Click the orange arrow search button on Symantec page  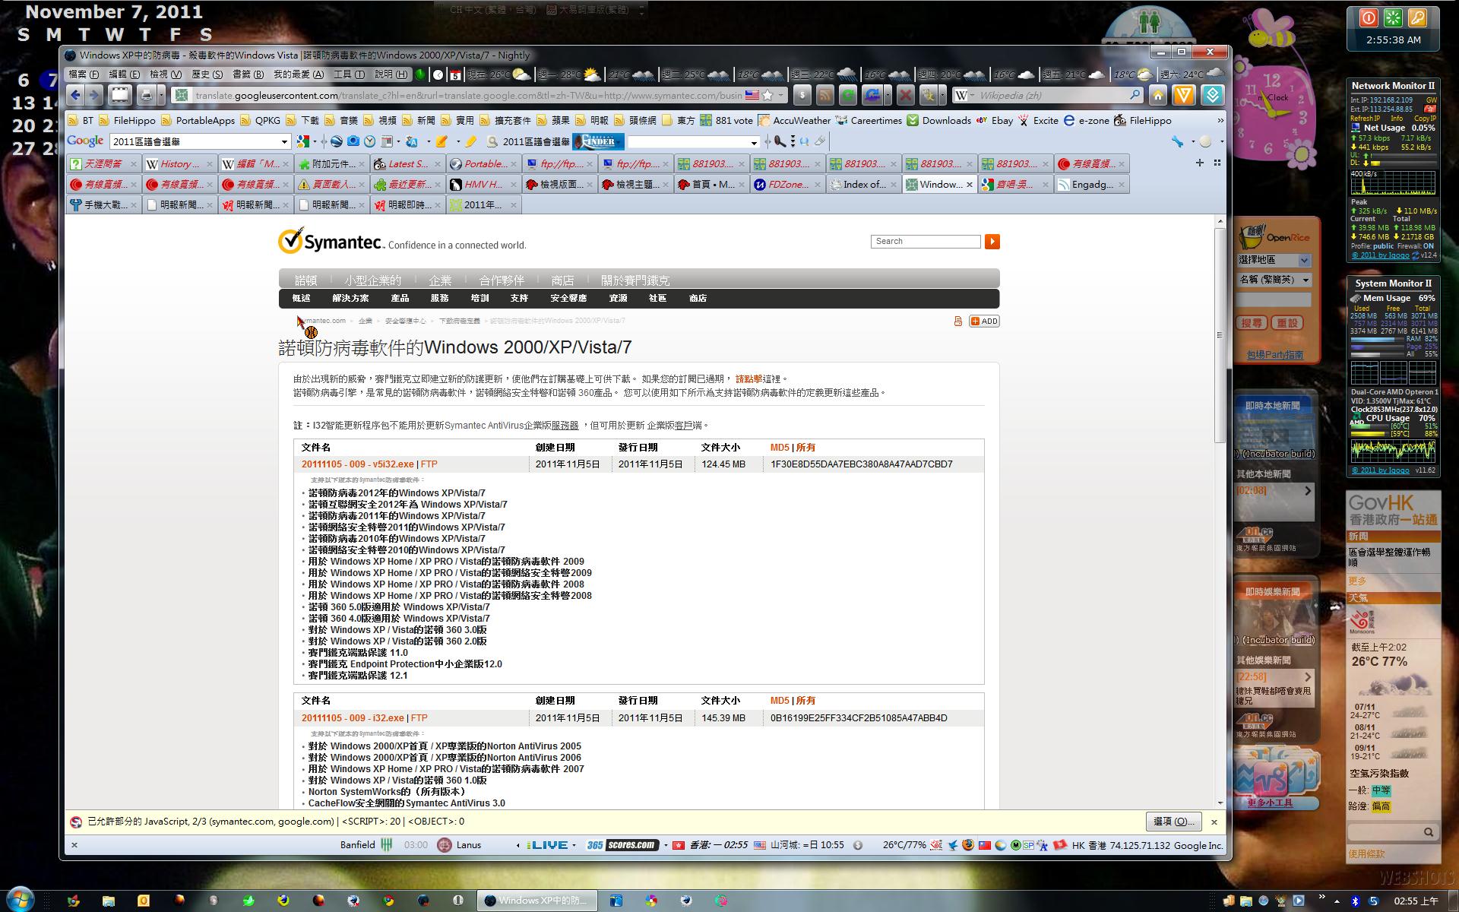point(992,241)
